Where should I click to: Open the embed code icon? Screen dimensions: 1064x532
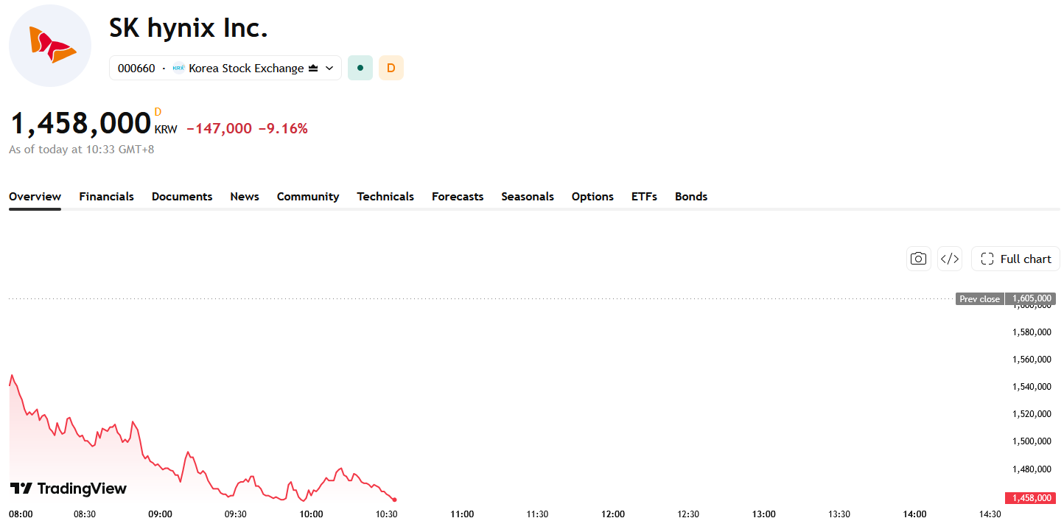click(950, 259)
